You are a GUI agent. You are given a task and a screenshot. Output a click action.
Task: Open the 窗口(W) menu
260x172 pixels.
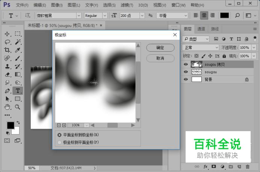[x=178, y=5]
